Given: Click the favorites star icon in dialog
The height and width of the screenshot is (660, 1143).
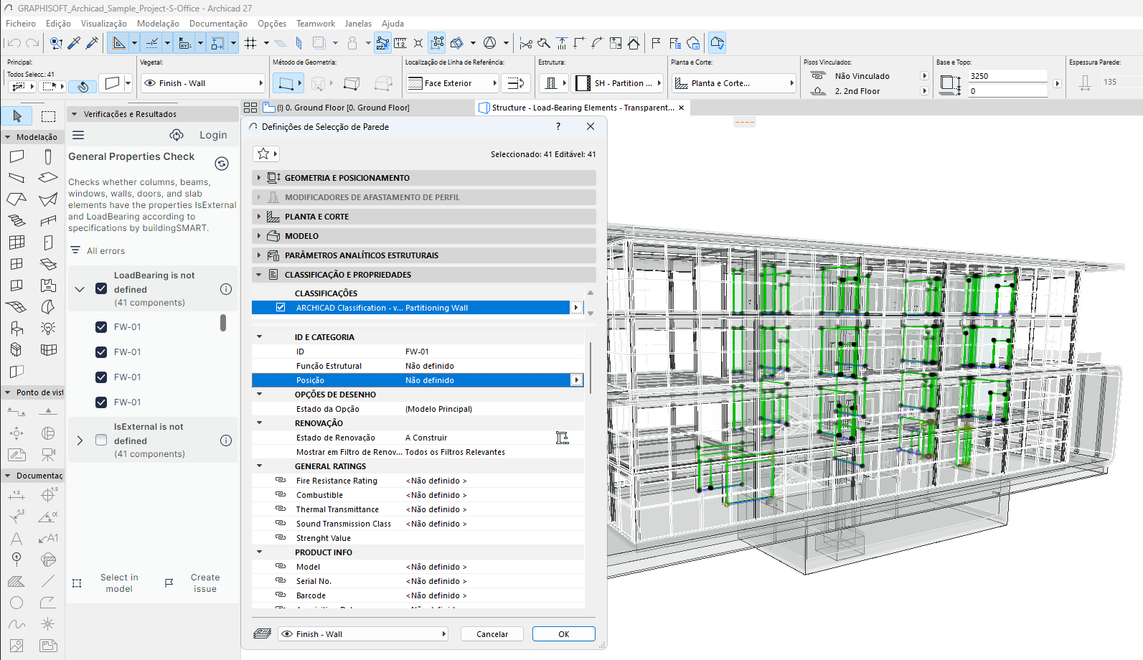Looking at the screenshot, I should point(263,154).
